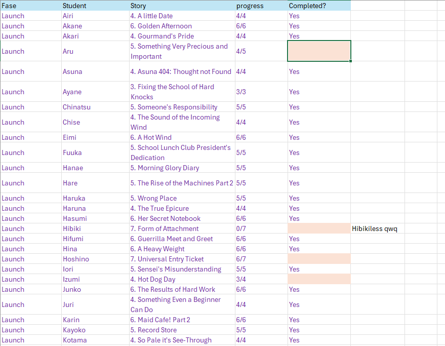The image size is (445, 346).
Task: Select the 'Yes' cell in Karin's row
Action: coord(319,320)
